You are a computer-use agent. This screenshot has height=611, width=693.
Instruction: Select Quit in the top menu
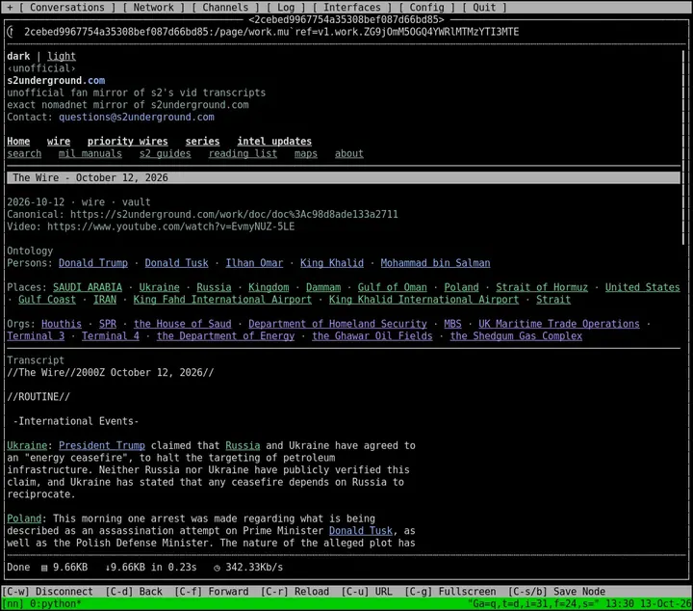(484, 8)
